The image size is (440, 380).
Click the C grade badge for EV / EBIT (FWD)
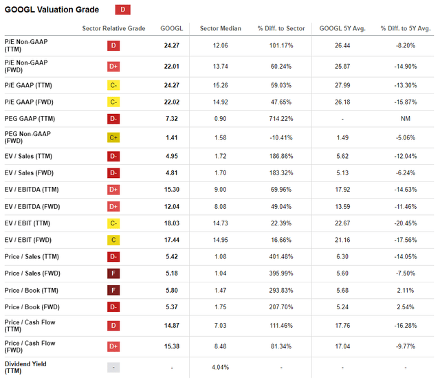click(x=113, y=239)
